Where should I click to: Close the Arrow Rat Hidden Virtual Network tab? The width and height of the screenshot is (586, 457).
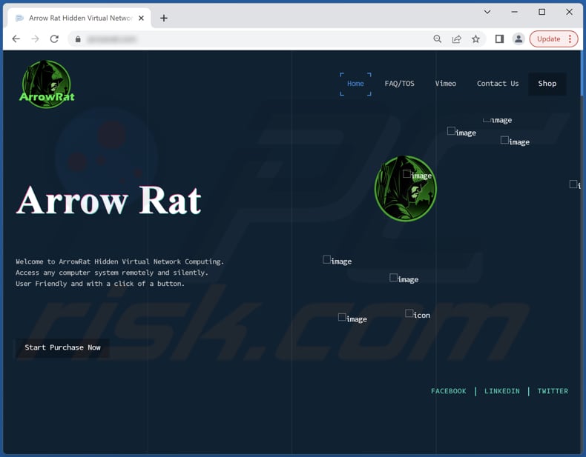click(142, 18)
